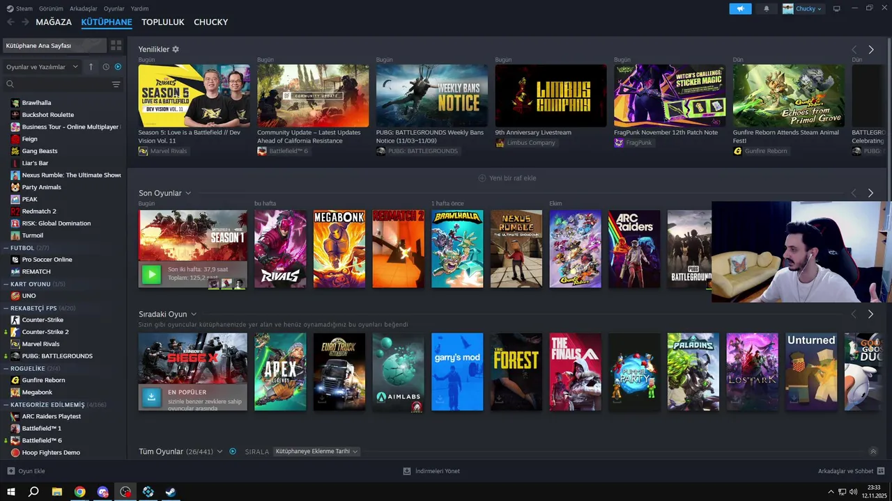This screenshot has height=501, width=892.
Task: Open the Chucky account dropdown
Action: pyautogui.click(x=802, y=8)
